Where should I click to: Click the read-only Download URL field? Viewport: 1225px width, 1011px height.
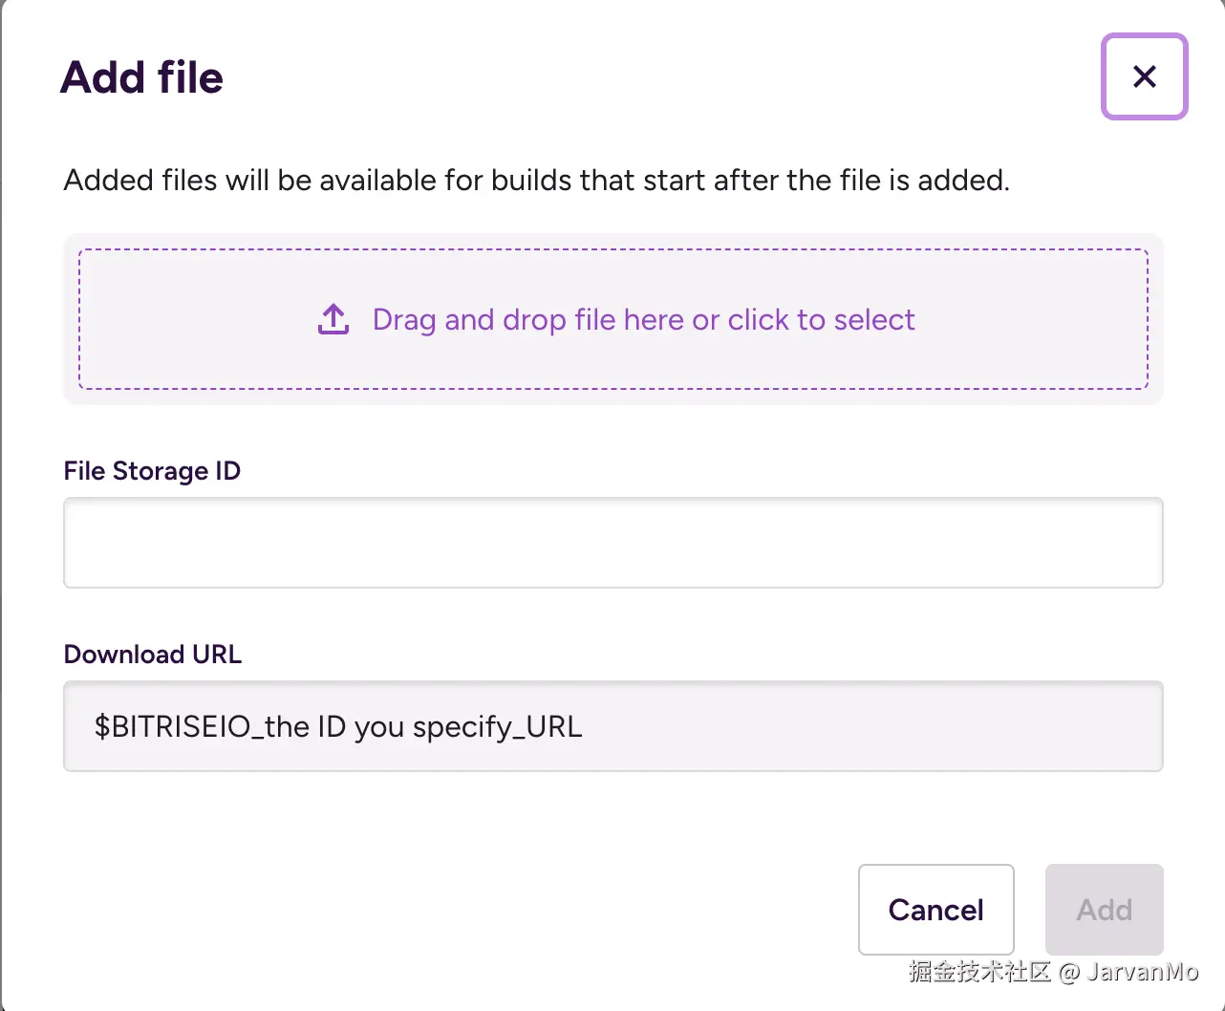tap(860, 726)
